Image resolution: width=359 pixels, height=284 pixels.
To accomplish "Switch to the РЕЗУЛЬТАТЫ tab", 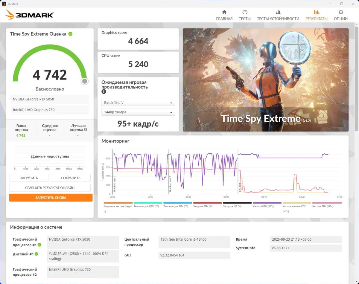I will click(317, 18).
